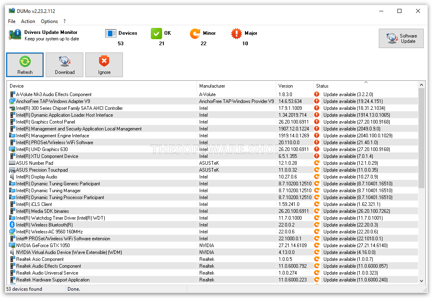Click version 27.21.14.6109 cell
Image resolution: width=433 pixels, height=298 pixels.
pyautogui.click(x=292, y=245)
